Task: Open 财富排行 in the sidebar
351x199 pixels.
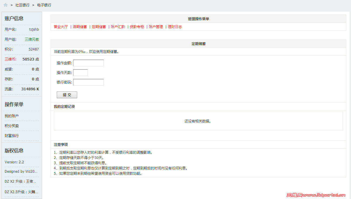Action: 12,136
